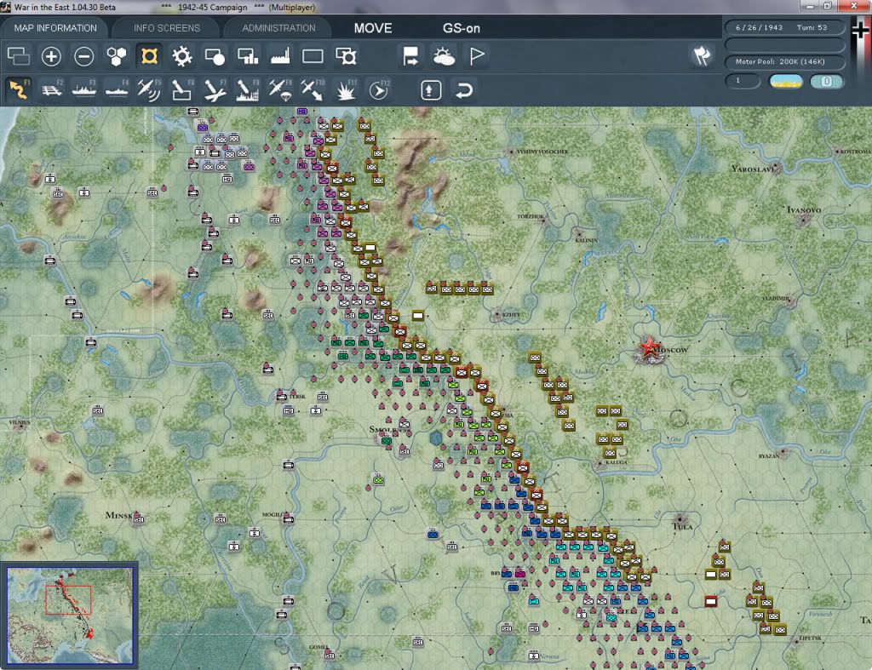The height and width of the screenshot is (670, 872).
Task: Click the empty rectangle counter icon
Action: coord(313,56)
